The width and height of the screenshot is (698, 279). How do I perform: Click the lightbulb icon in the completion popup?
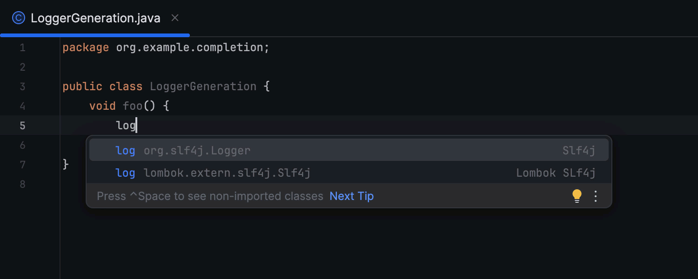pos(577,196)
